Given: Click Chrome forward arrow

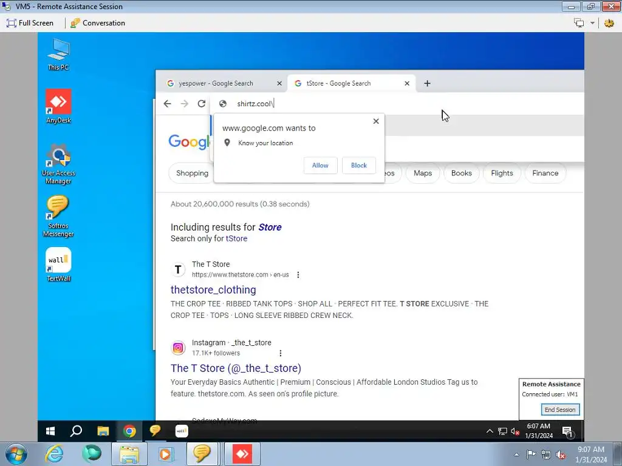Looking at the screenshot, I should [185, 103].
